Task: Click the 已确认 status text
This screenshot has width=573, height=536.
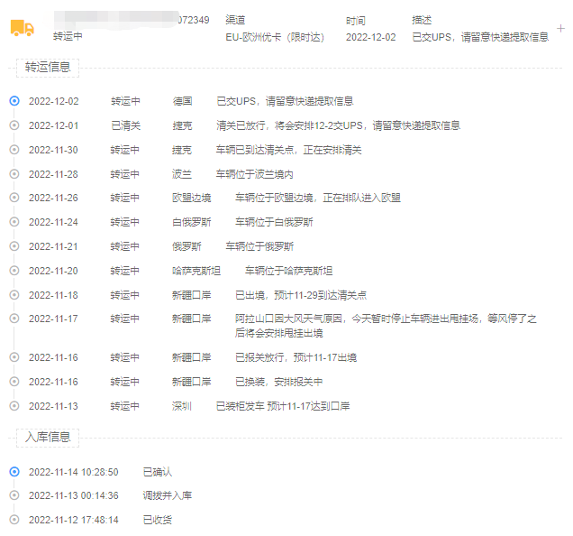Action: (x=158, y=472)
